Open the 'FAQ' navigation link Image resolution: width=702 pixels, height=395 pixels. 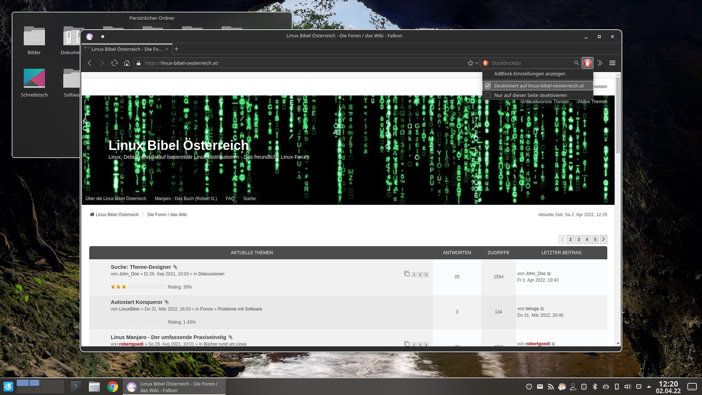pos(230,199)
